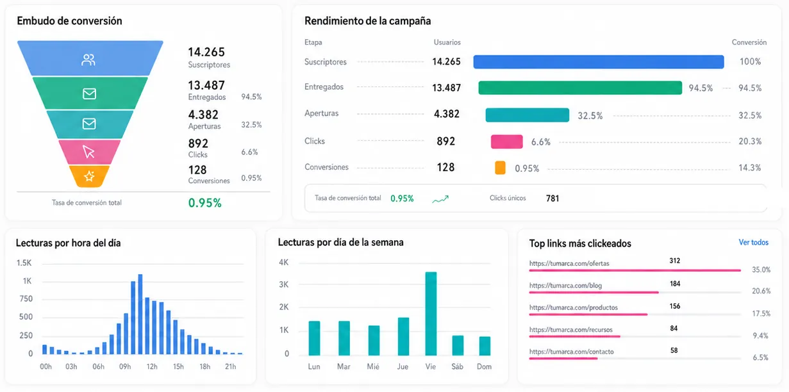Click the Lecturas por día de la semana title
Viewport: 789px width, 392px height.
coord(340,242)
